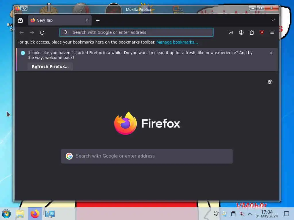The height and width of the screenshot is (220, 294).
Task: Open the tray icon next to the bell
Action: [x=225, y=213]
